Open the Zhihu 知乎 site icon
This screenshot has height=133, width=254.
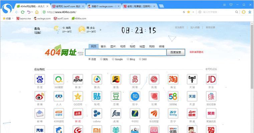coord(135,96)
